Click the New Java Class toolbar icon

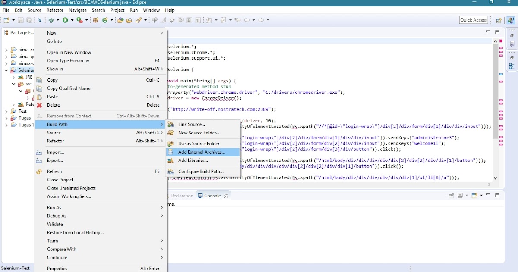click(x=105, y=20)
